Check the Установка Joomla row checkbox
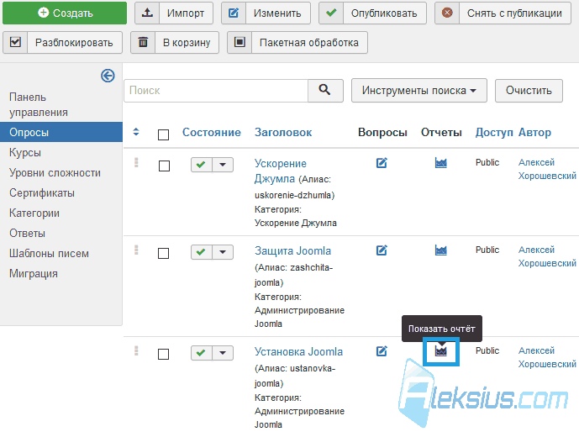This screenshot has height=437, width=579. (163, 355)
